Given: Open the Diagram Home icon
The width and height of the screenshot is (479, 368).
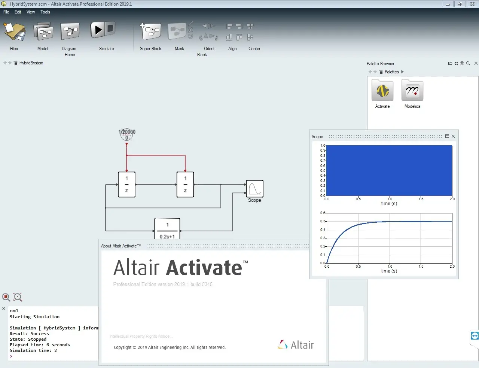Looking at the screenshot, I should click(70, 31).
